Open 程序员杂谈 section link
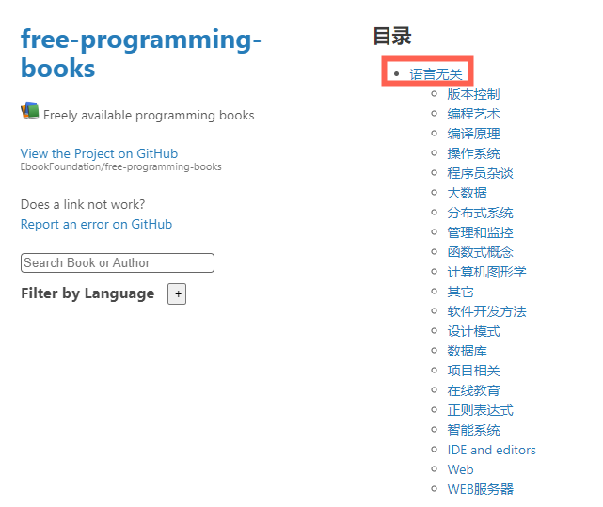 pos(480,173)
